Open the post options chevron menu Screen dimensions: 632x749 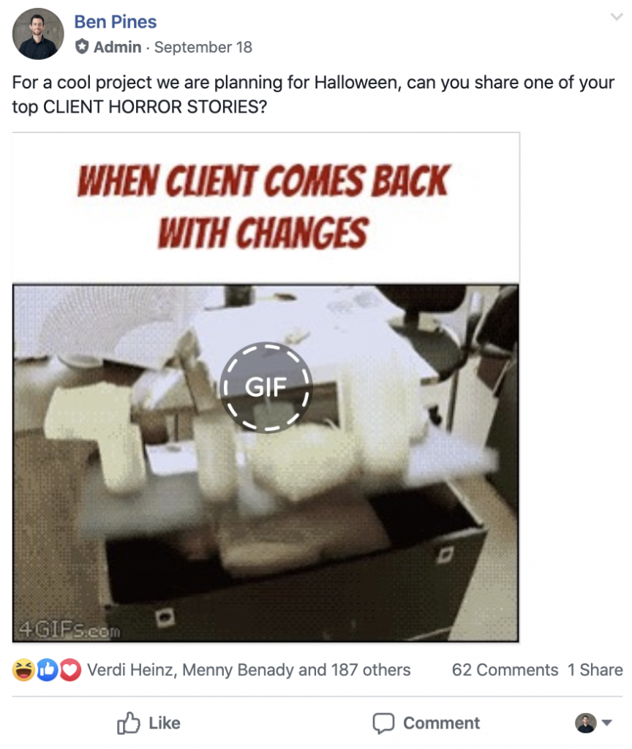tap(617, 18)
